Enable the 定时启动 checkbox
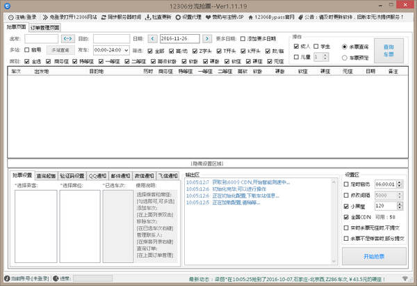This screenshot has width=417, height=286. tap(347, 184)
